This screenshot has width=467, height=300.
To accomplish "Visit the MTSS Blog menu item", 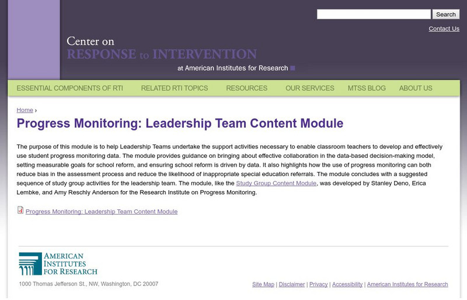I will point(367,88).
